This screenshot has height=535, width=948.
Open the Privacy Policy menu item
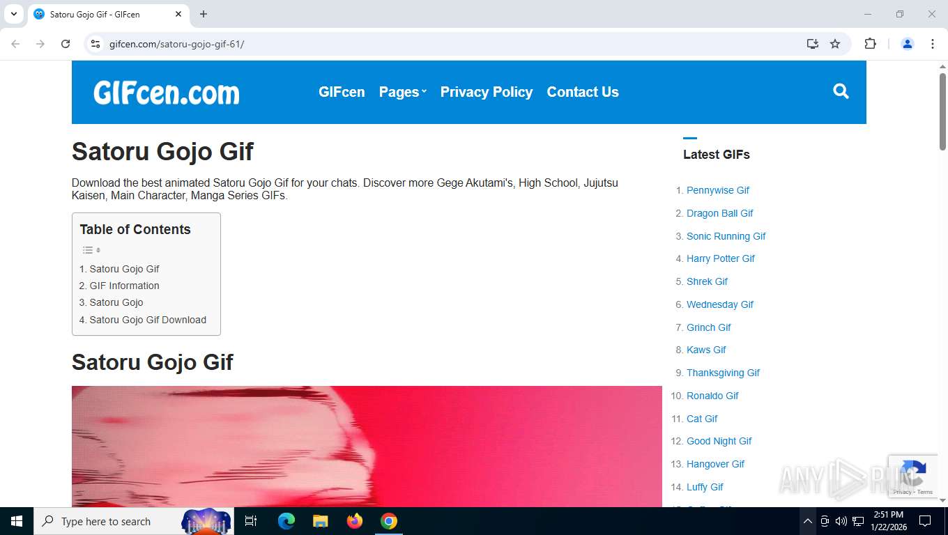coord(487,92)
